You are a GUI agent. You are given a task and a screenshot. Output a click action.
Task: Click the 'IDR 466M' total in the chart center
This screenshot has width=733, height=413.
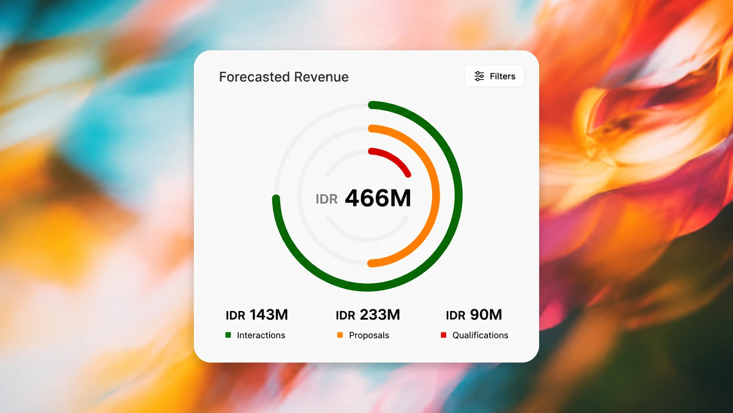coord(363,198)
